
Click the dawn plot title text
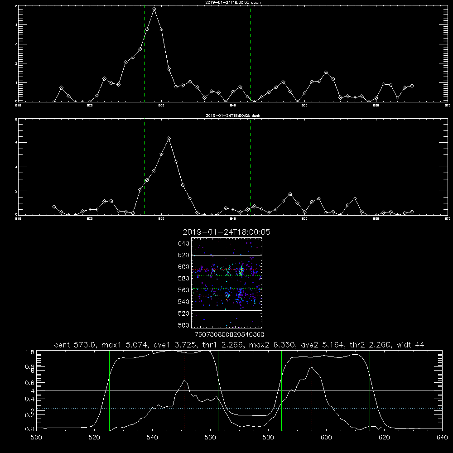(233, 2)
